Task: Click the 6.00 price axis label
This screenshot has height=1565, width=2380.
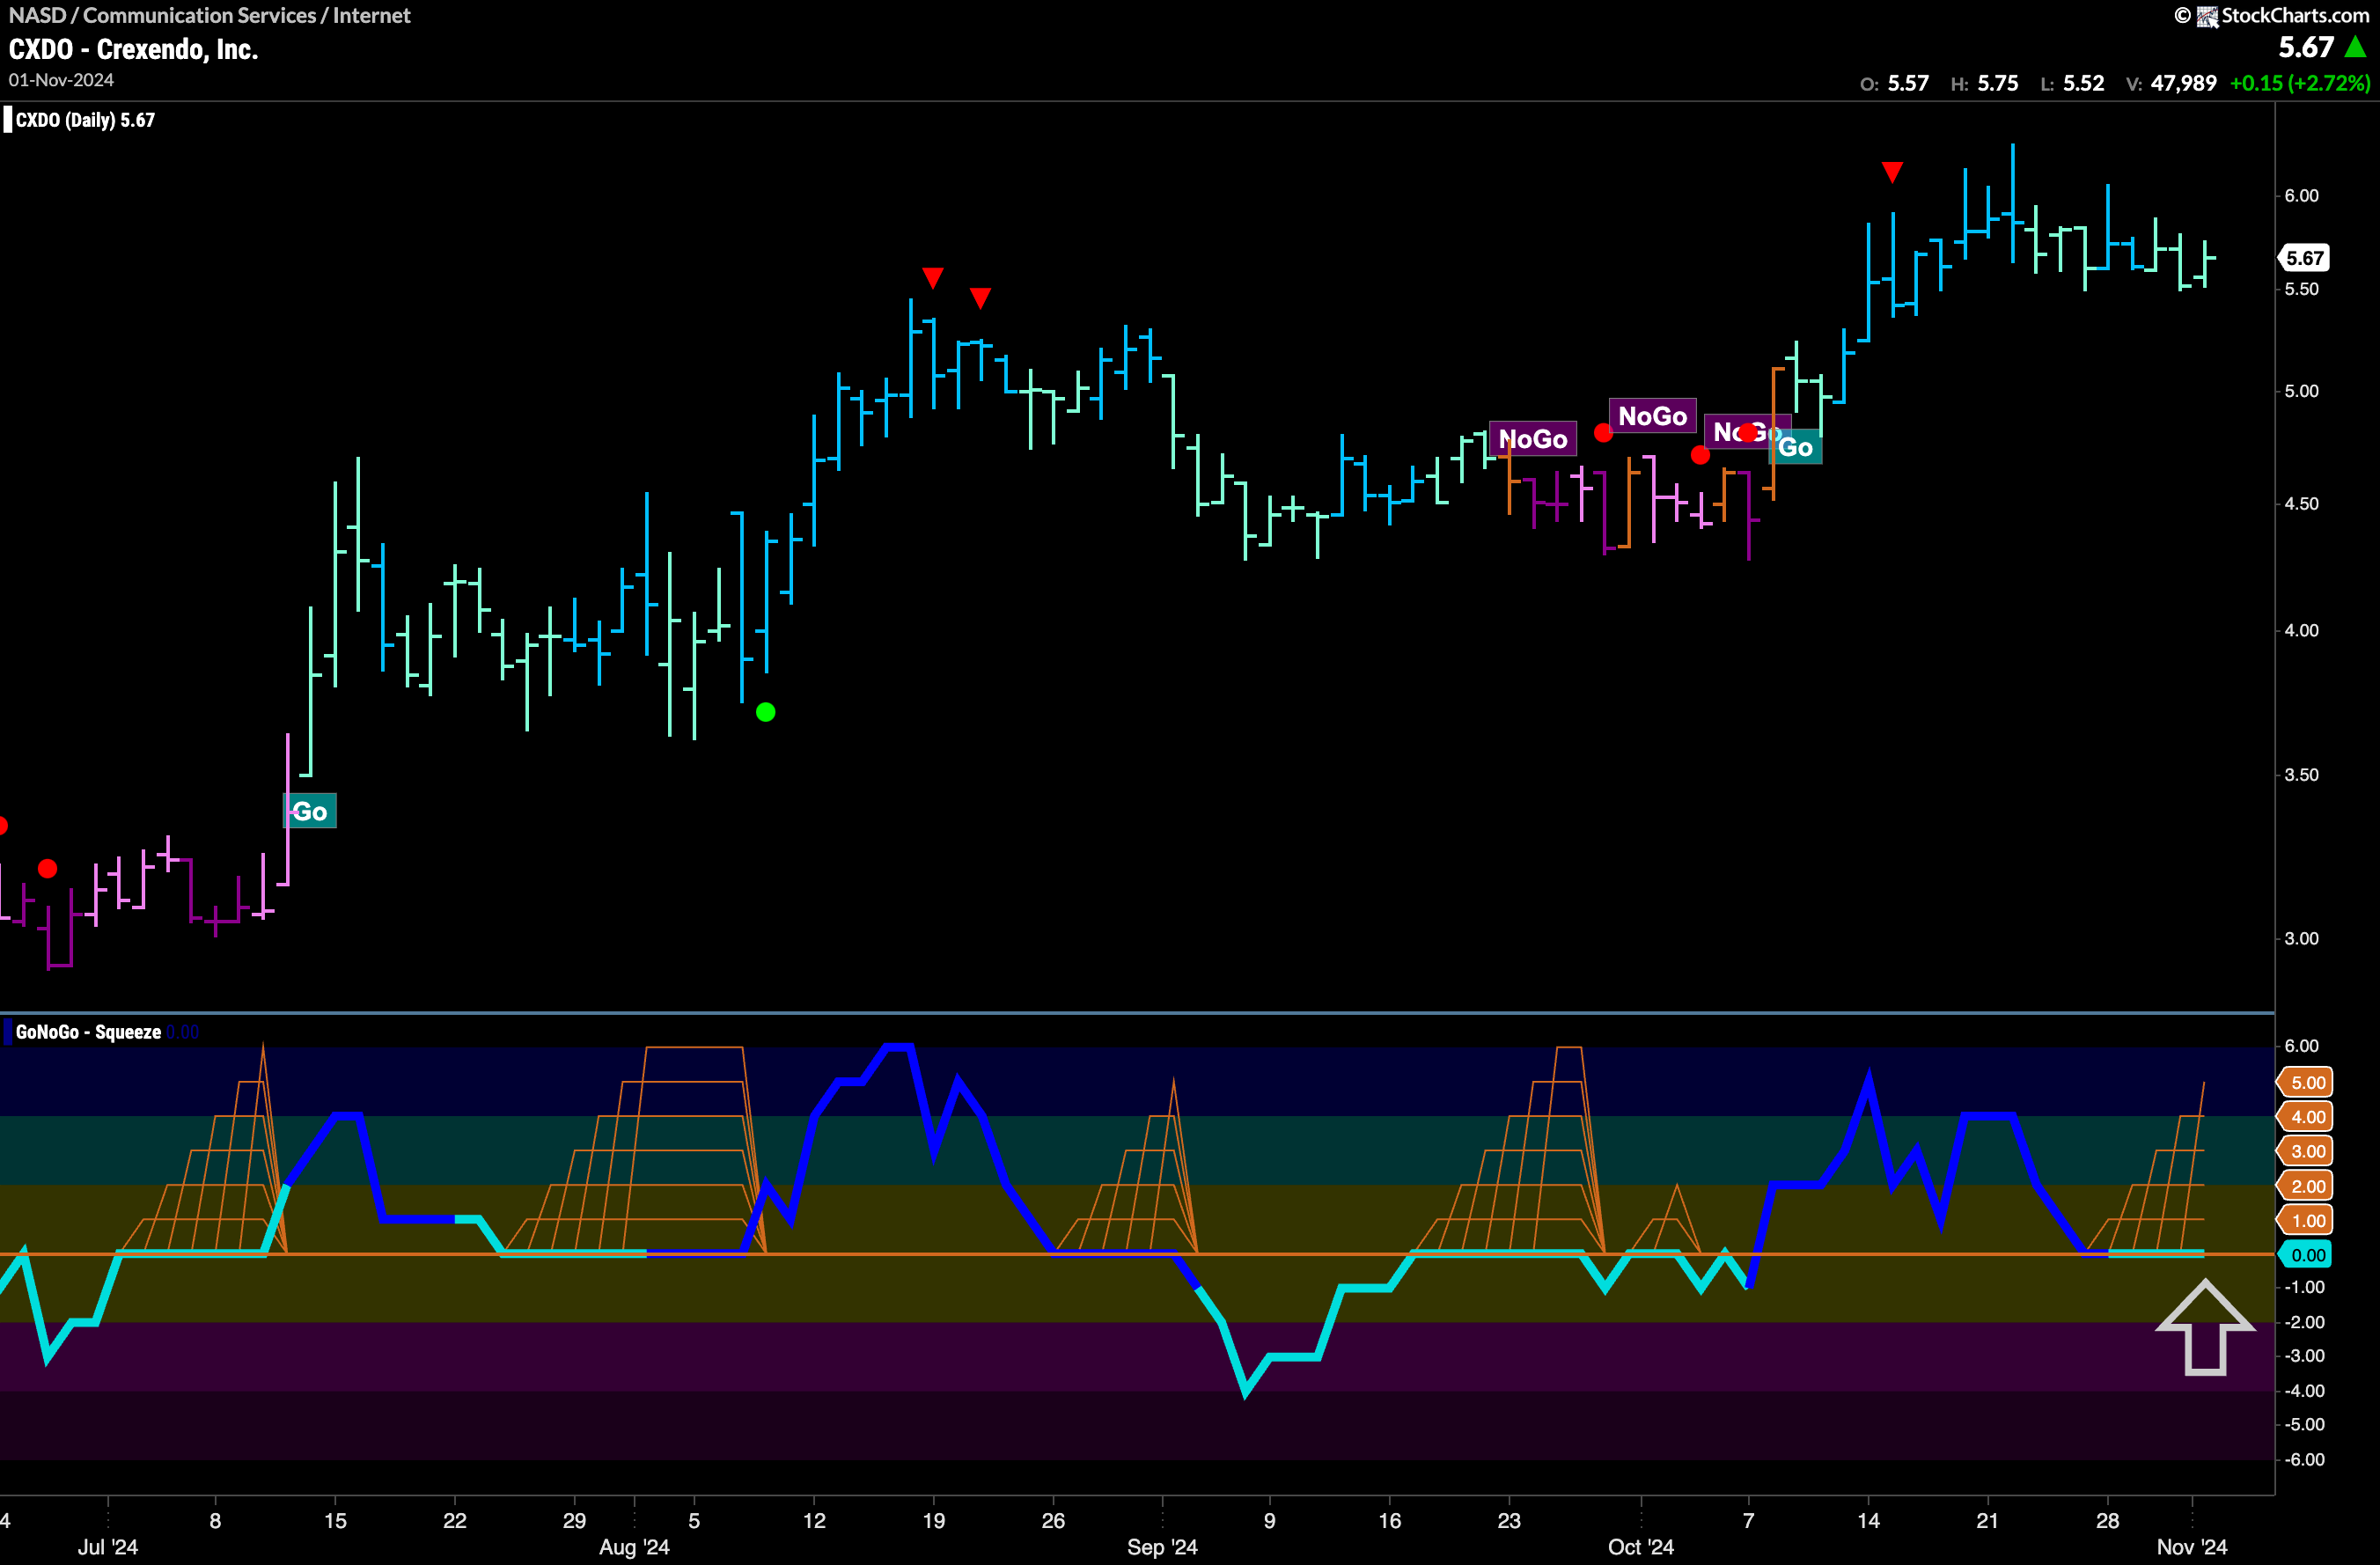Action: [x=2301, y=196]
